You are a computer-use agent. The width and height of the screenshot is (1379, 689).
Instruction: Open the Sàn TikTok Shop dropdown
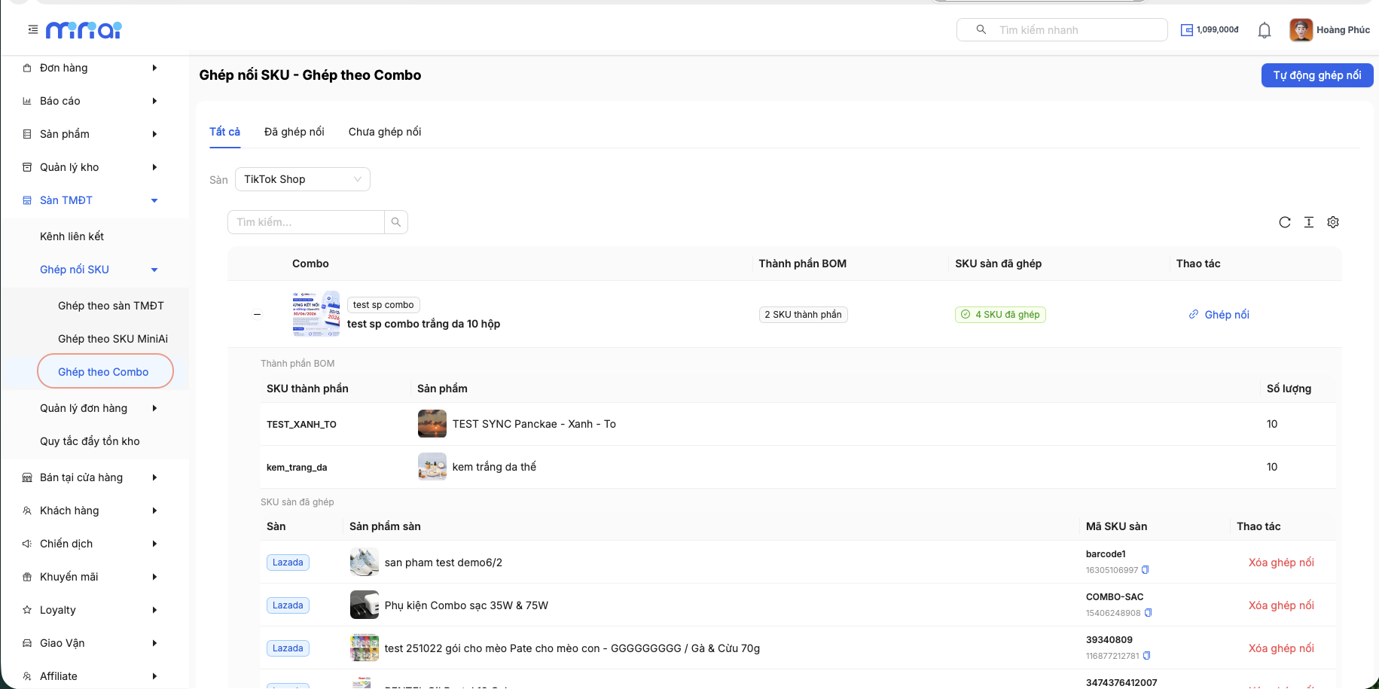303,179
